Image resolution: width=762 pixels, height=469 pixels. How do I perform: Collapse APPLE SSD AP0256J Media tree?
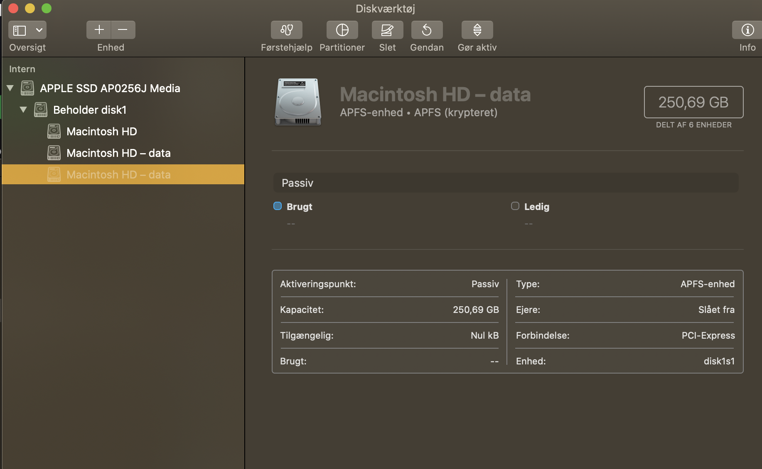pyautogui.click(x=10, y=88)
